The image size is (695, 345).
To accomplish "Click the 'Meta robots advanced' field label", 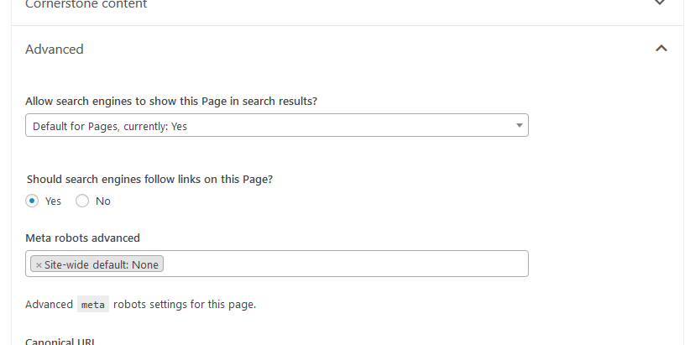I will pos(82,238).
